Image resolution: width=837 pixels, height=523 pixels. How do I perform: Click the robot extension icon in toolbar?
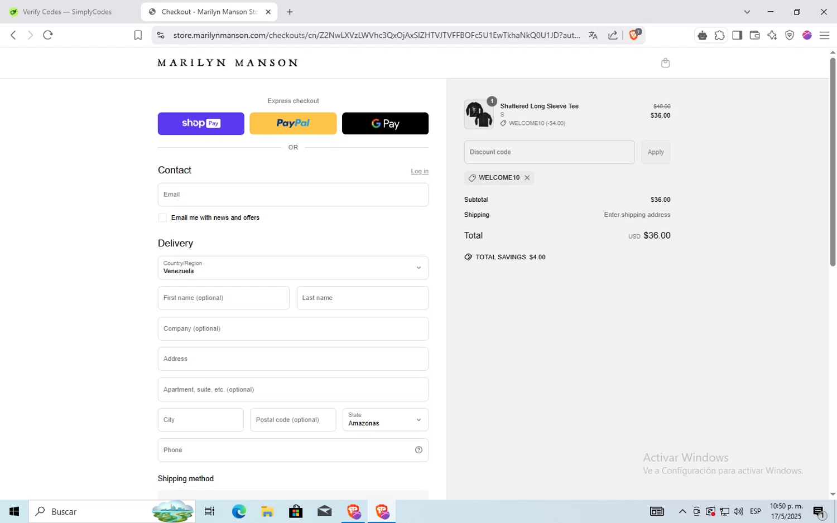pos(703,35)
